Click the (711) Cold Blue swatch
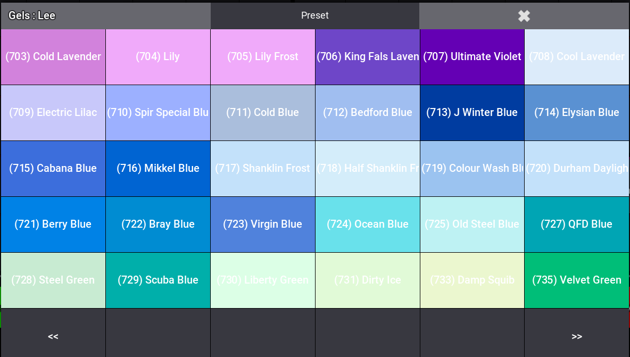Screen dimensions: 630x357 click(x=262, y=113)
